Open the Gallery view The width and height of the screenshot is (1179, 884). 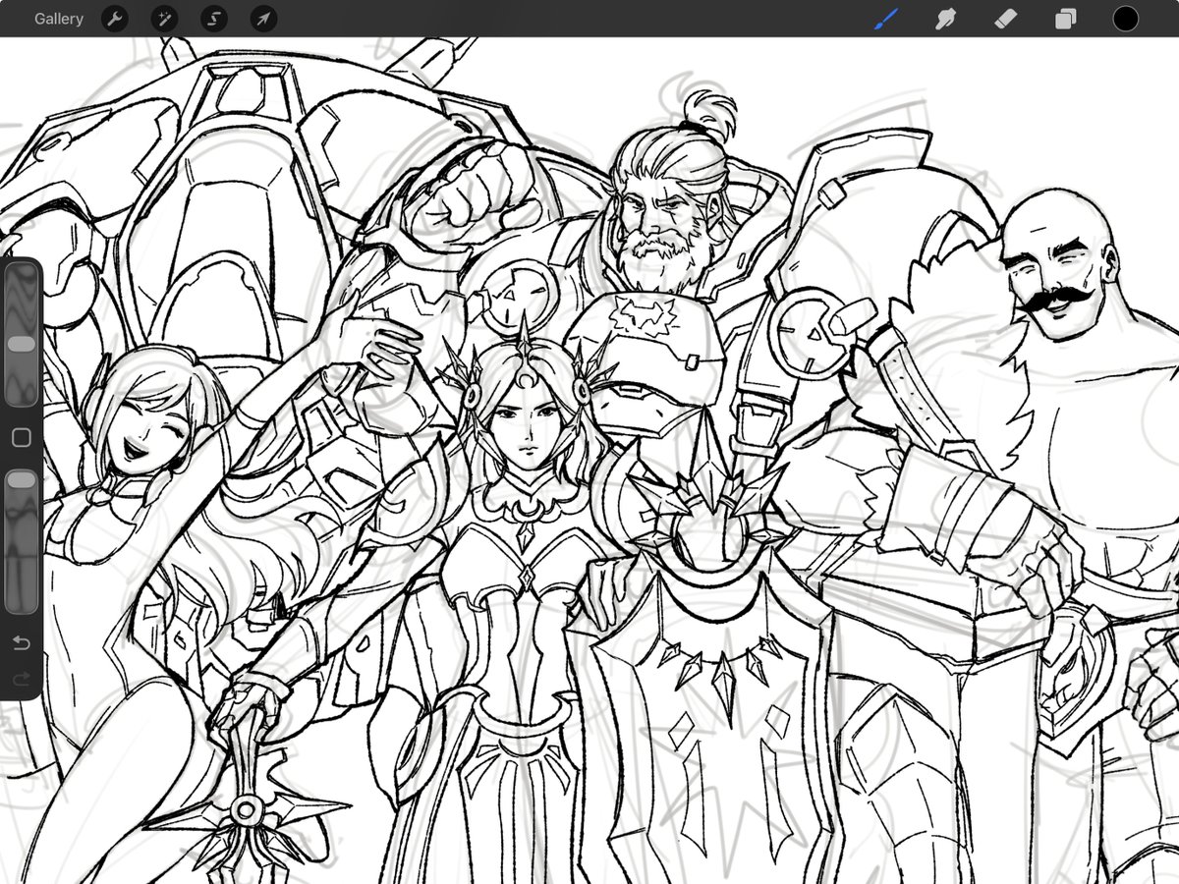(x=59, y=19)
